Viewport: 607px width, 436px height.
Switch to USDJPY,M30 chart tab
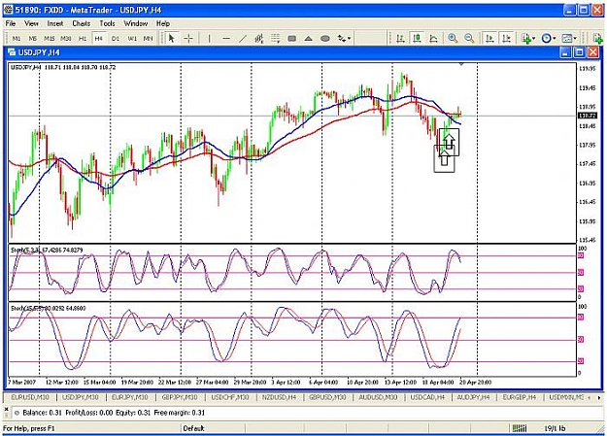[81, 397]
